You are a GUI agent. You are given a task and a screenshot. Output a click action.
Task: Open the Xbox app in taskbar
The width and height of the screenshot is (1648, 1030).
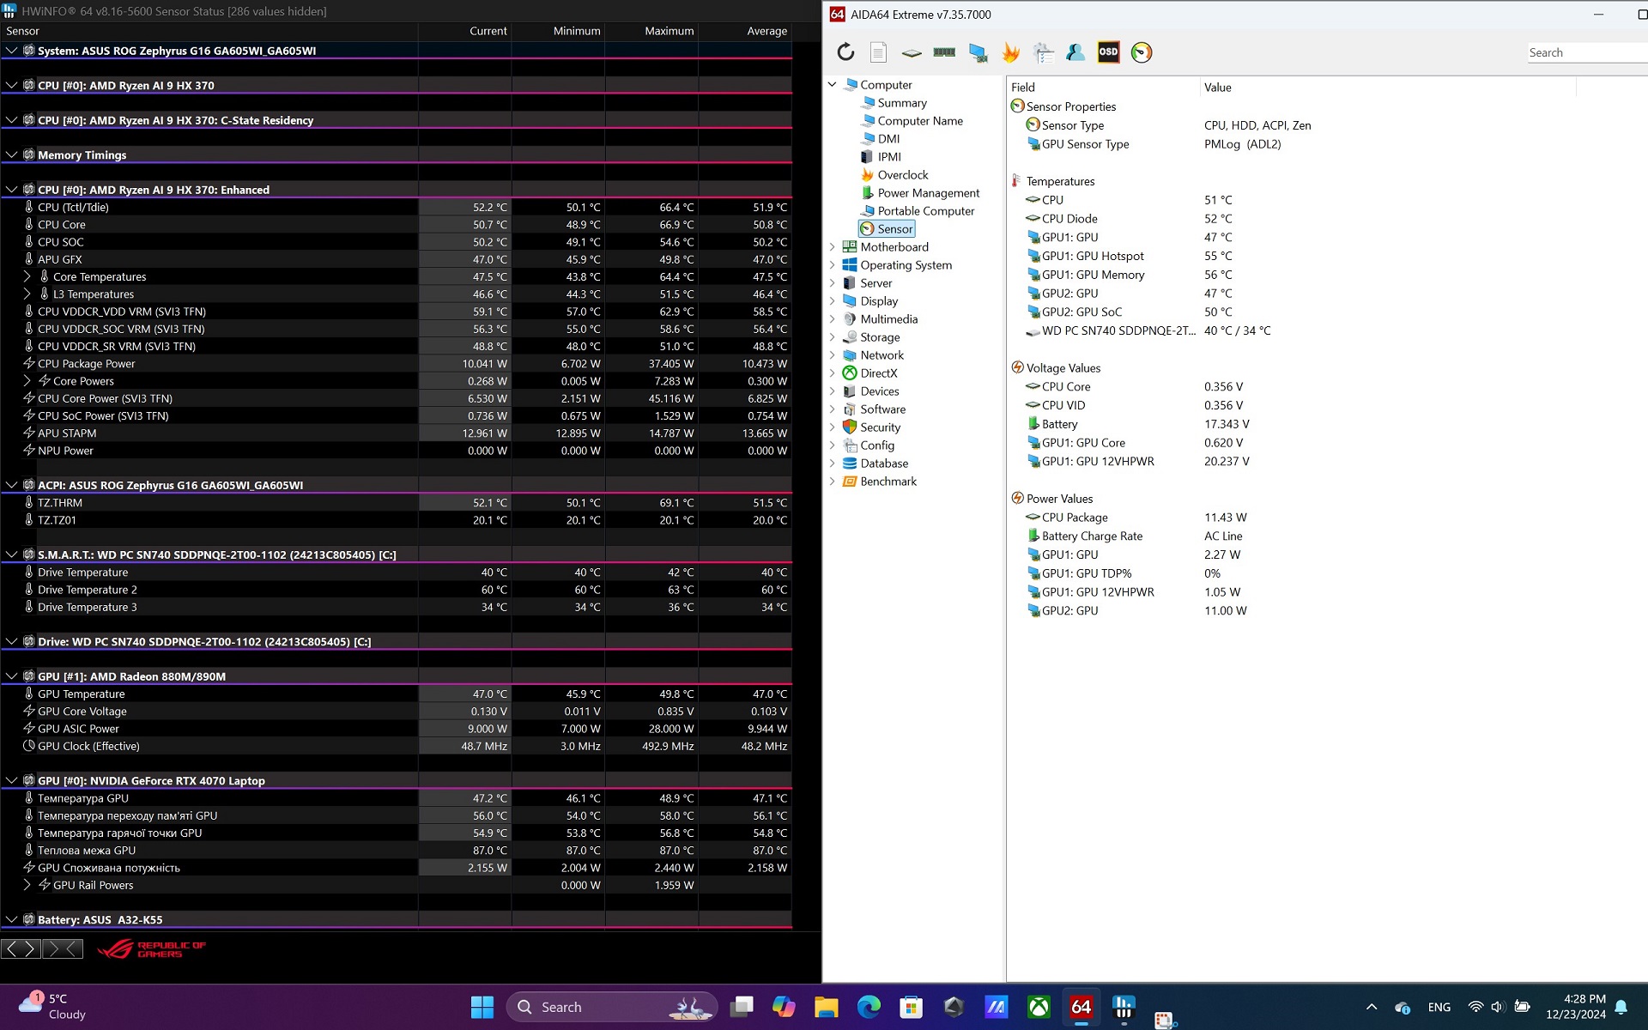1039,1007
